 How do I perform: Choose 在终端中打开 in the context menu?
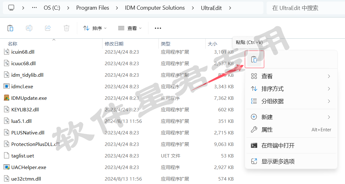tap(291, 145)
